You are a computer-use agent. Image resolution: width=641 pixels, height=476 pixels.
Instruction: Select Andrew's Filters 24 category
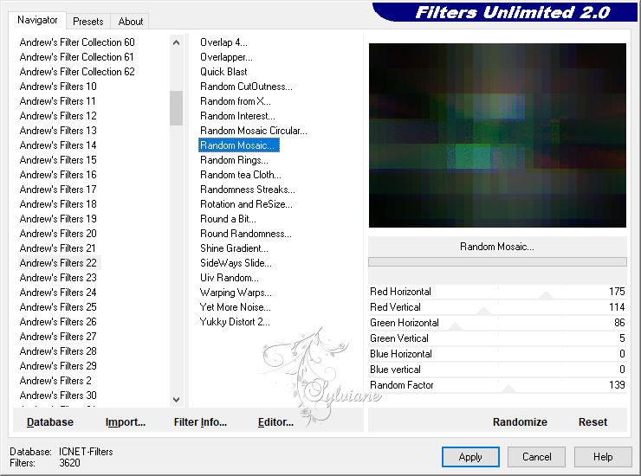[58, 293]
